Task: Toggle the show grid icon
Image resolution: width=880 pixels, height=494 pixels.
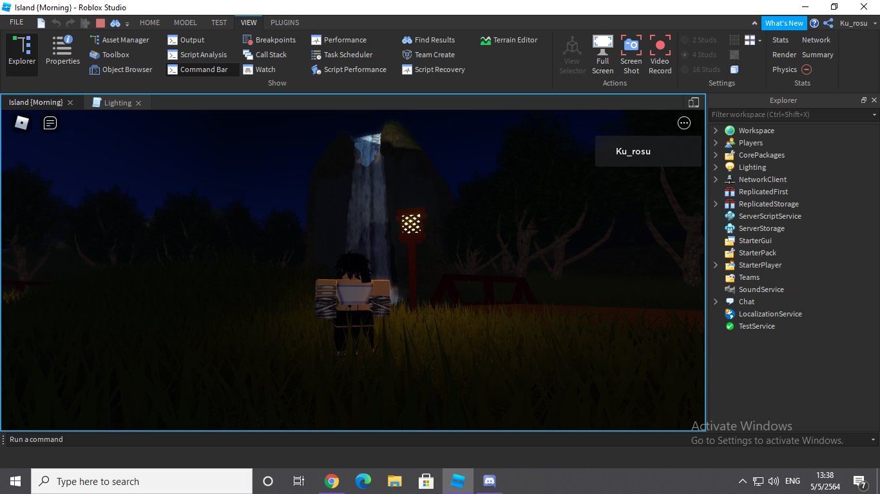Action: (x=734, y=40)
